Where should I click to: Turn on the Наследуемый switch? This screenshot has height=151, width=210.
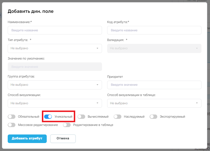[117, 117]
